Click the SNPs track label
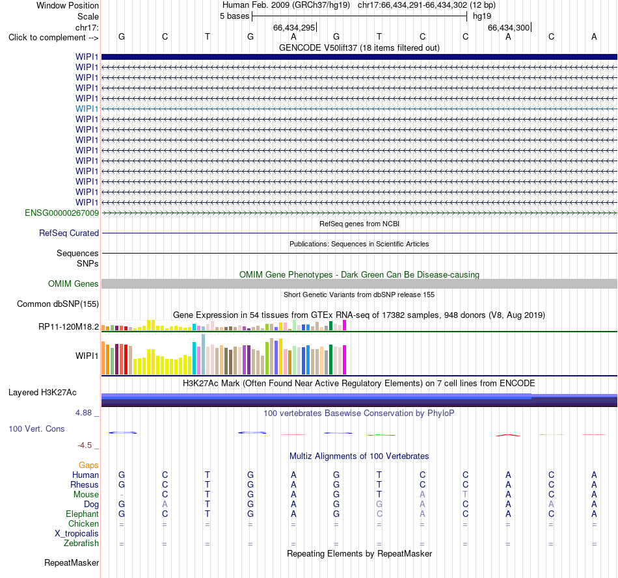618x578 pixels. point(88,263)
